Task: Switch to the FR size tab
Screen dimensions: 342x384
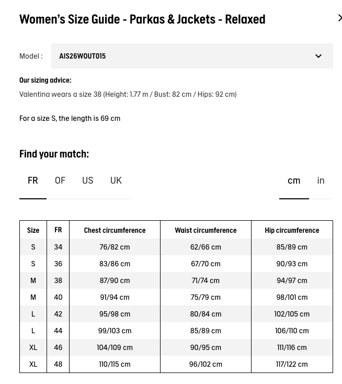Action: pos(33,180)
